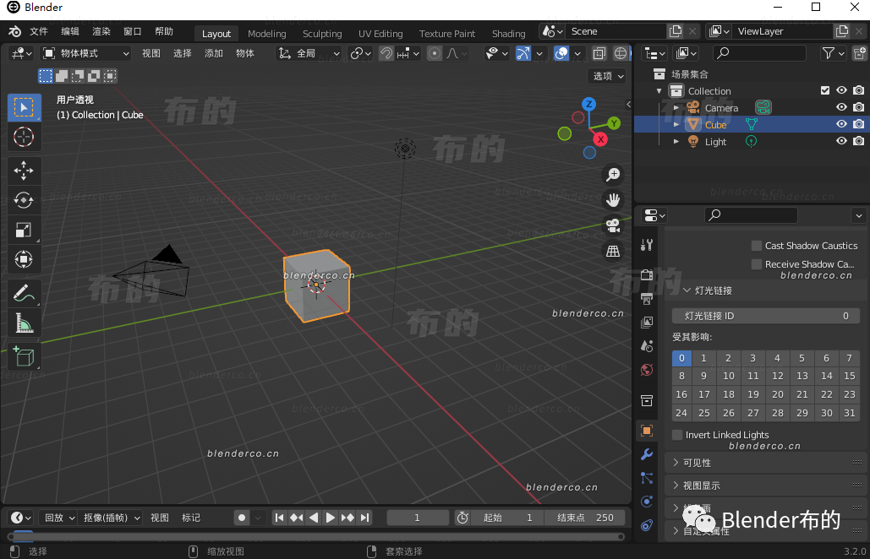Select the Annotate tool

pos(24,292)
